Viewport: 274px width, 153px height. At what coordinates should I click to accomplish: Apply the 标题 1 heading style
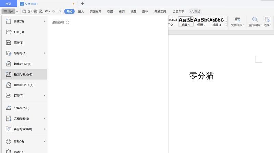tap(185, 22)
